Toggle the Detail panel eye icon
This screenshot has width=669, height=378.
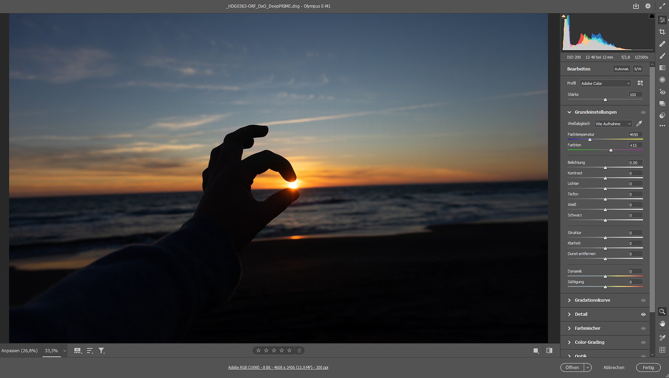643,314
